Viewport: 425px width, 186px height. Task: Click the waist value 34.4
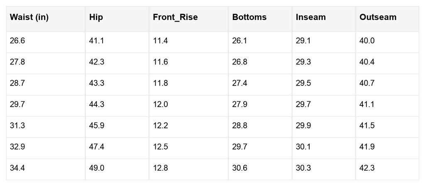coord(17,168)
